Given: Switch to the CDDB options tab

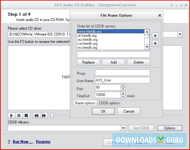Looking at the screenshot, I should click(x=109, y=103).
